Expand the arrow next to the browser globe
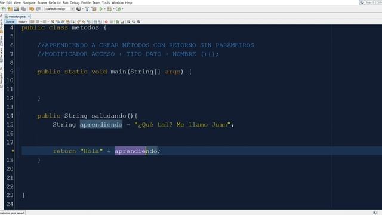The height and width of the screenshot is (215, 382). coord(82,9)
